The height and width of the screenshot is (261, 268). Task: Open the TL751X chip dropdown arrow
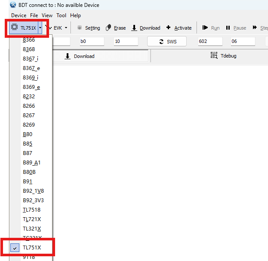pyautogui.click(x=40, y=27)
